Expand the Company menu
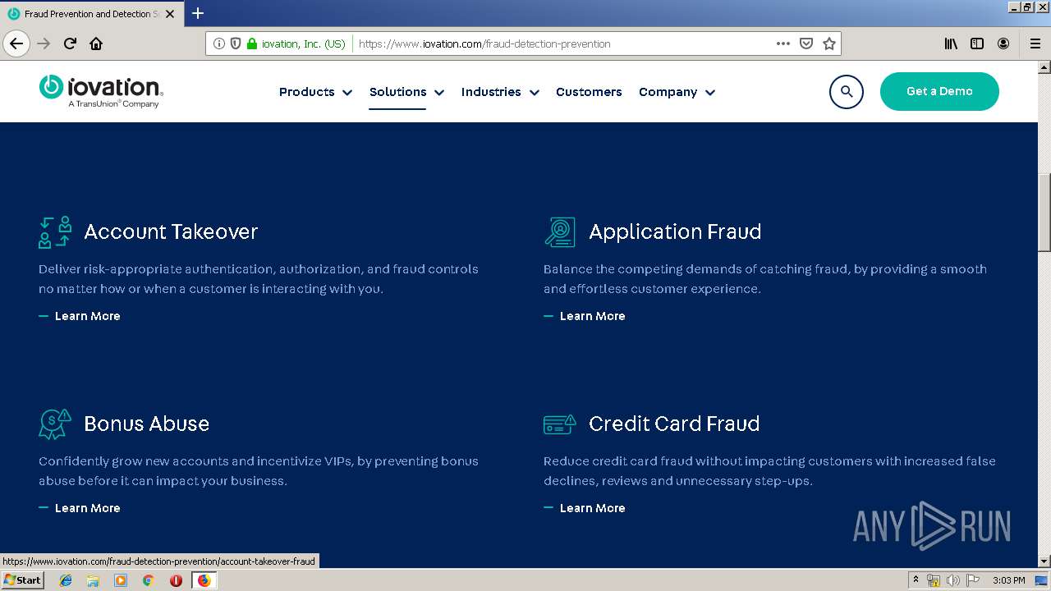 tap(677, 92)
